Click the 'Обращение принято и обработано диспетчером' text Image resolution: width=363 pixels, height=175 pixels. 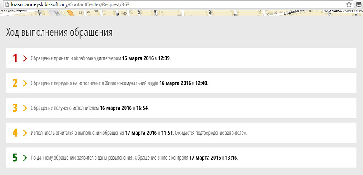coord(76,58)
